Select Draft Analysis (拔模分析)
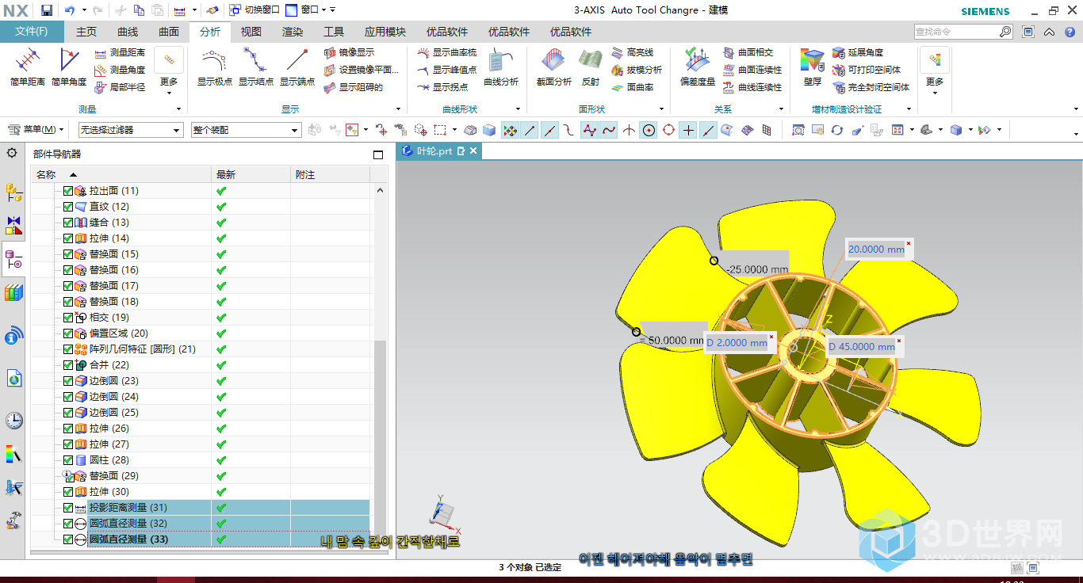1083x583 pixels. click(x=637, y=70)
